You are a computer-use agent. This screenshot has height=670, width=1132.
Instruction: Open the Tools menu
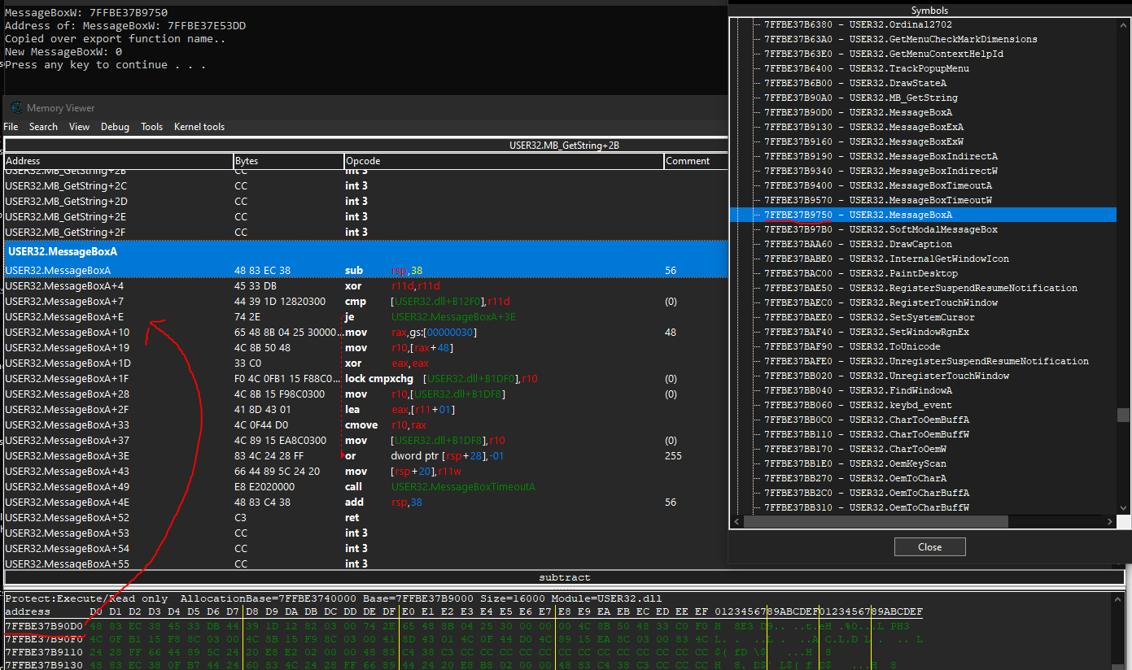(151, 127)
